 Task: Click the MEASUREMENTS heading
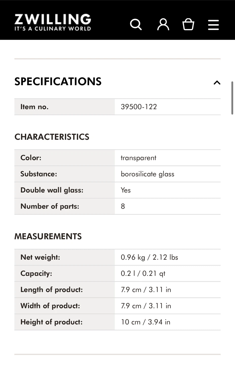pyautogui.click(x=48, y=236)
